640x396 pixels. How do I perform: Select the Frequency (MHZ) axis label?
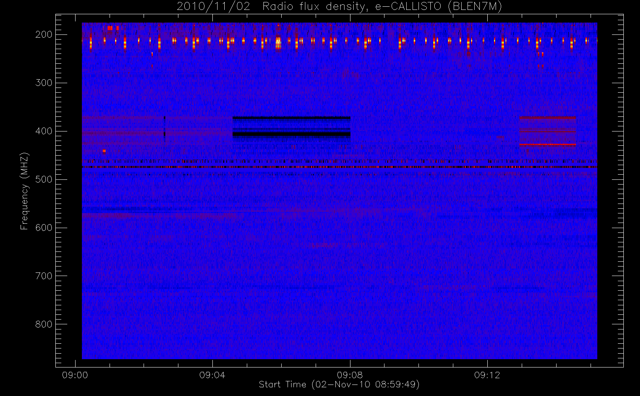pyautogui.click(x=25, y=191)
